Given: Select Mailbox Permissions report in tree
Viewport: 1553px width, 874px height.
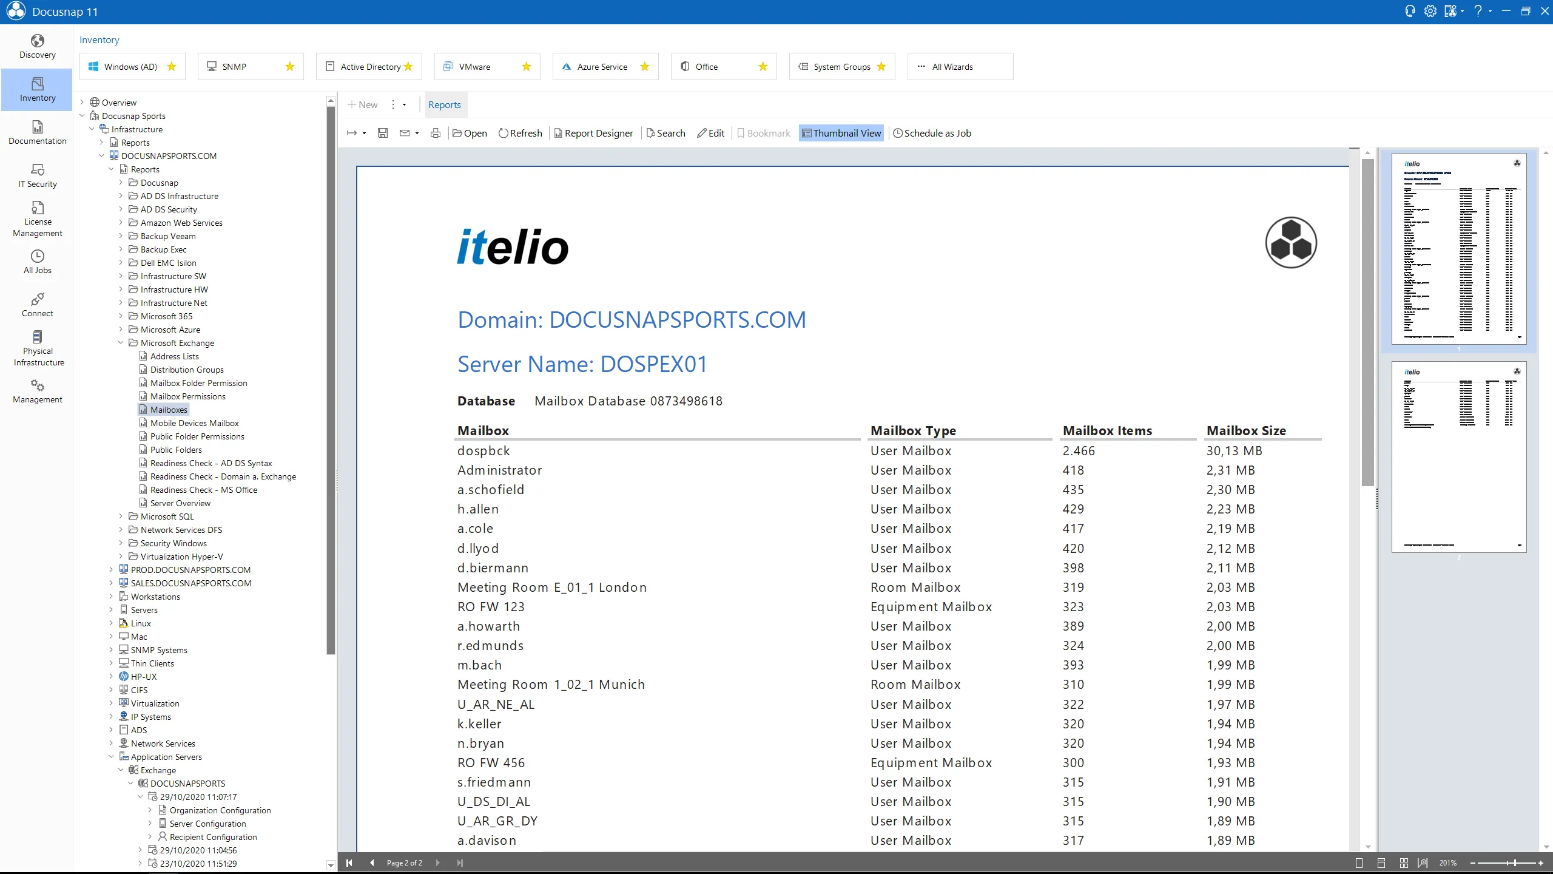Looking at the screenshot, I should click(187, 396).
